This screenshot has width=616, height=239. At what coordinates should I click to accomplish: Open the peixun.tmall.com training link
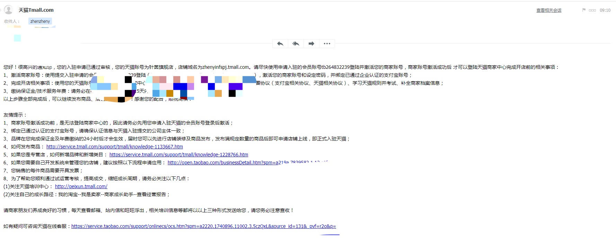tap(81, 186)
